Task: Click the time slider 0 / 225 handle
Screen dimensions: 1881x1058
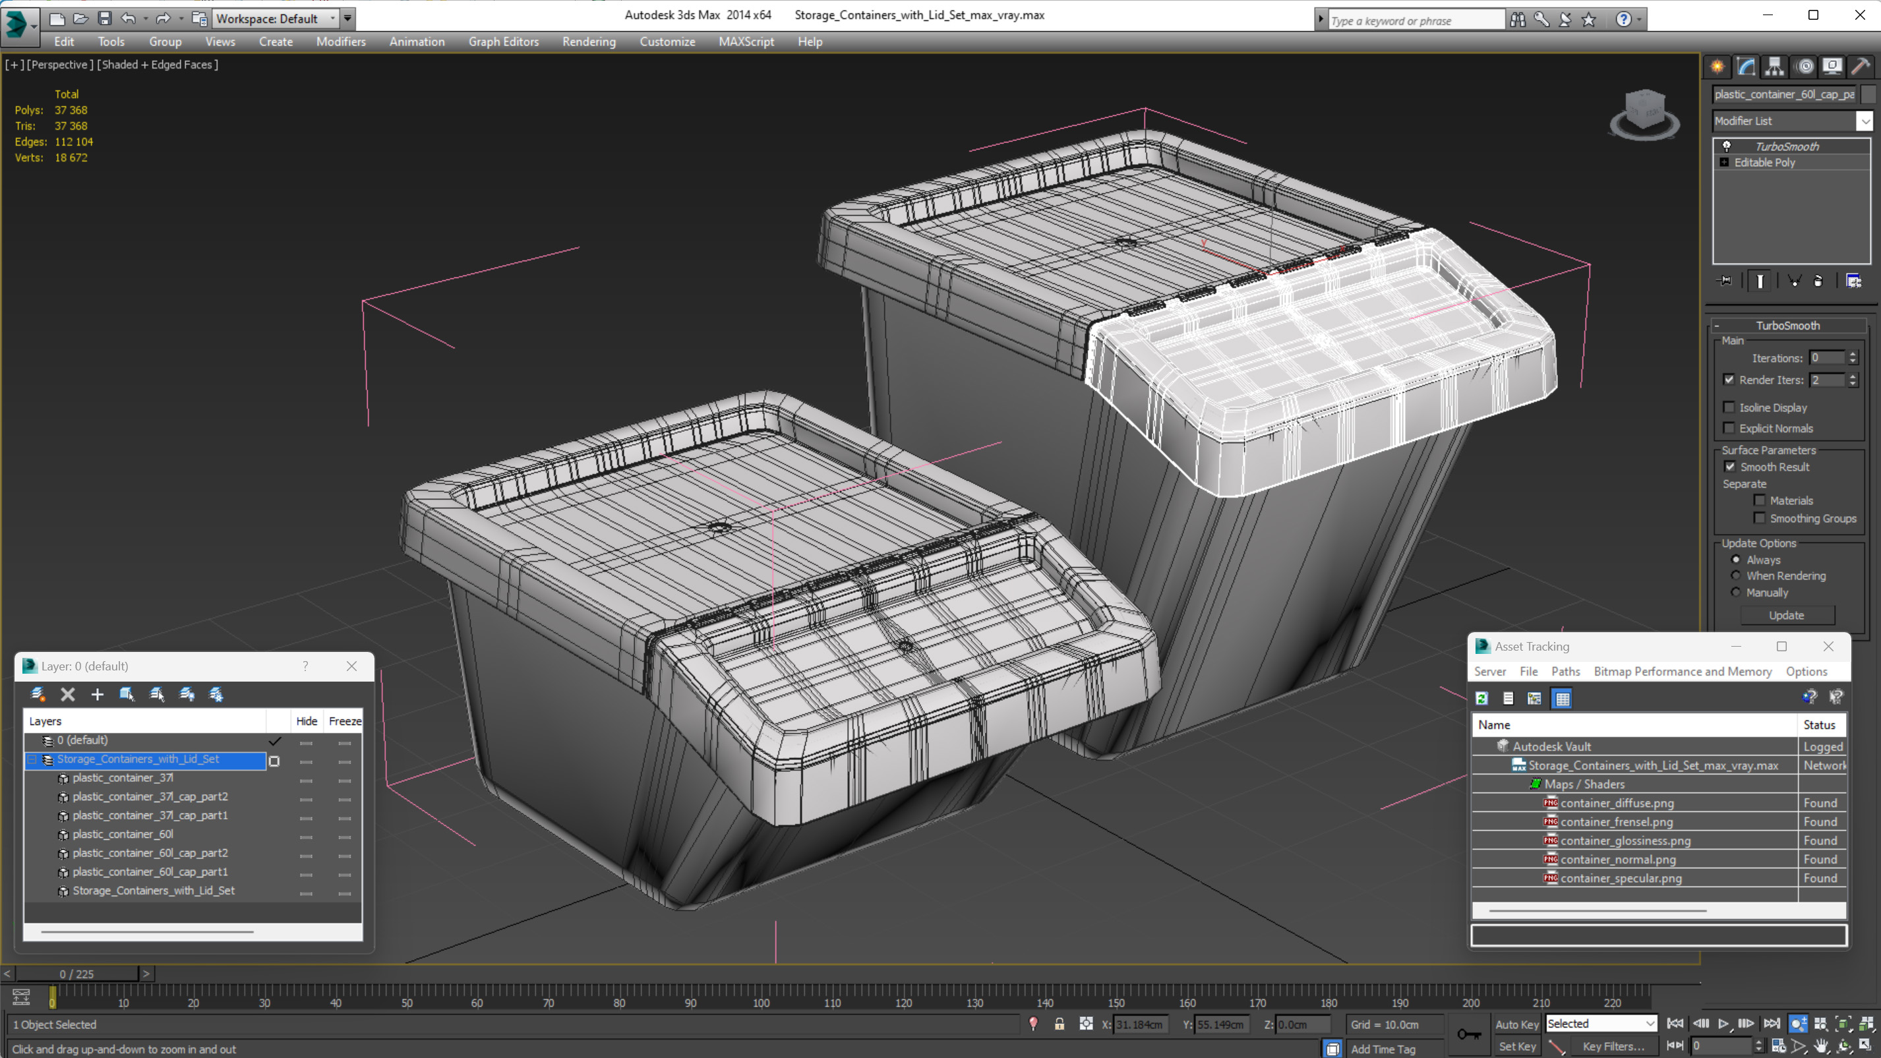Action: pyautogui.click(x=76, y=974)
